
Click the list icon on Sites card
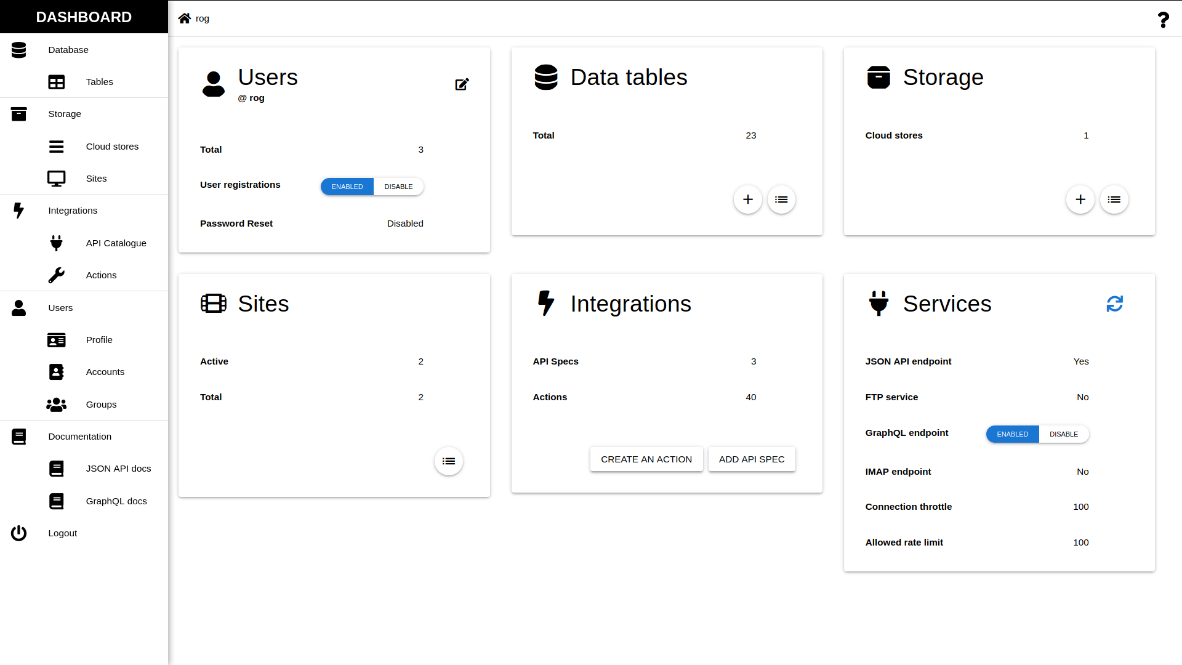448,461
